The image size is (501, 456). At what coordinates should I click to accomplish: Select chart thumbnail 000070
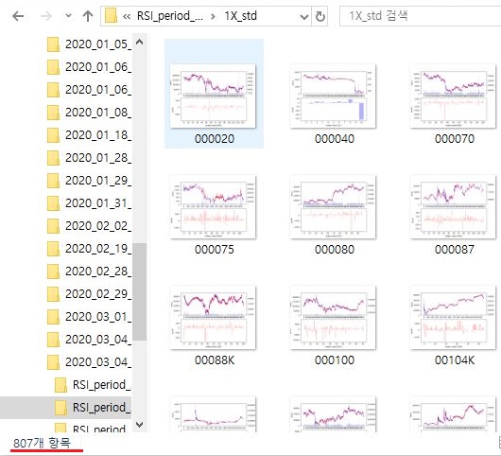tap(453, 96)
